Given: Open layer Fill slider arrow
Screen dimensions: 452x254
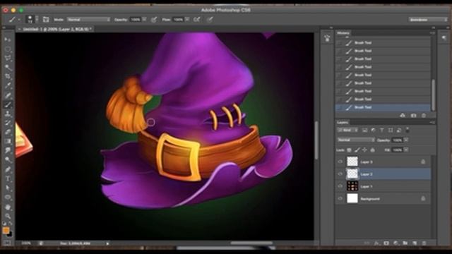Looking at the screenshot, I should (406, 150).
